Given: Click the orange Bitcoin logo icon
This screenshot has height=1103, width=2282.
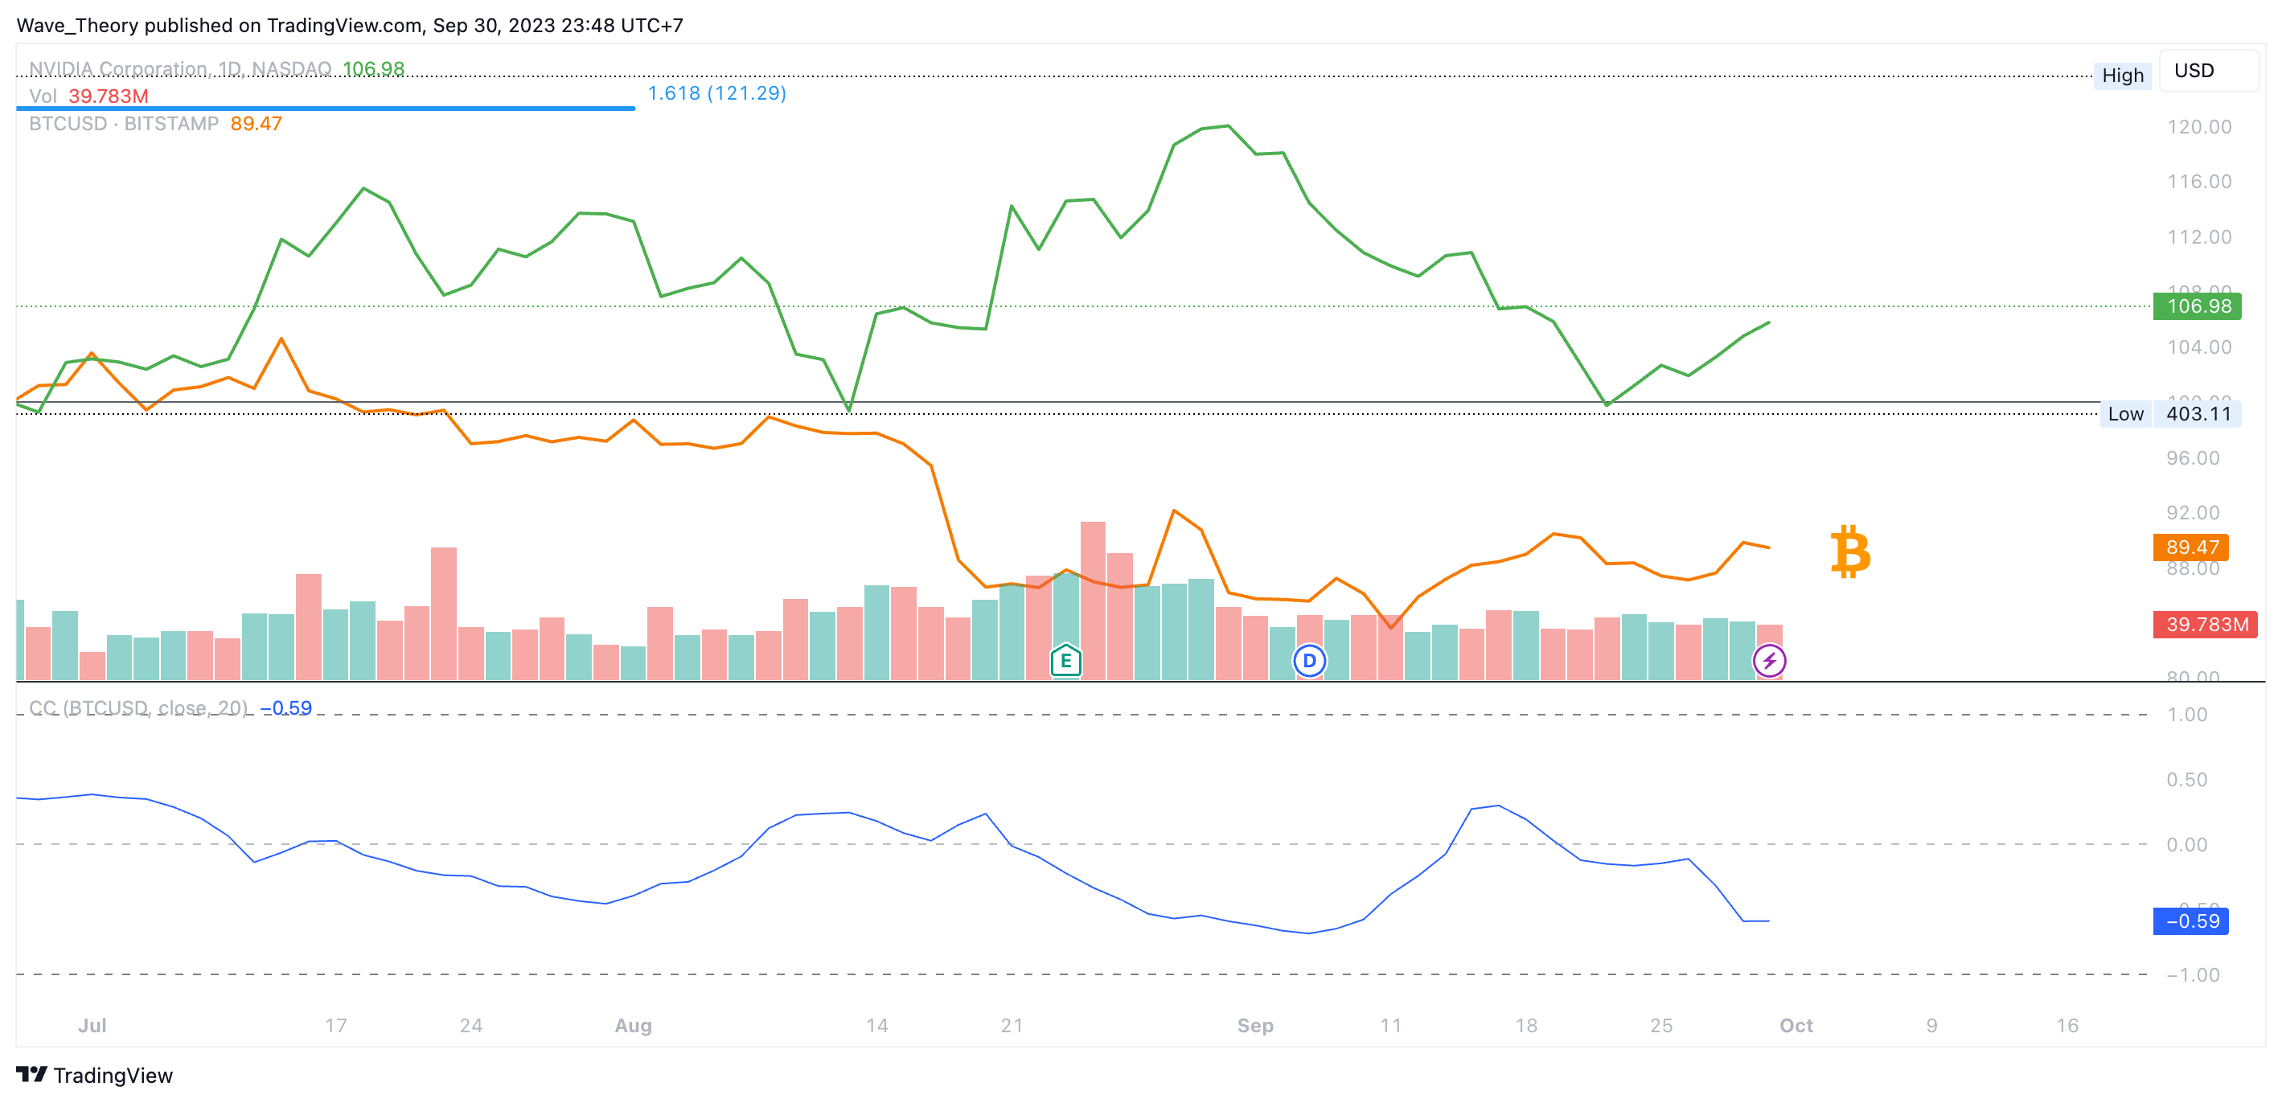Looking at the screenshot, I should [x=1849, y=551].
